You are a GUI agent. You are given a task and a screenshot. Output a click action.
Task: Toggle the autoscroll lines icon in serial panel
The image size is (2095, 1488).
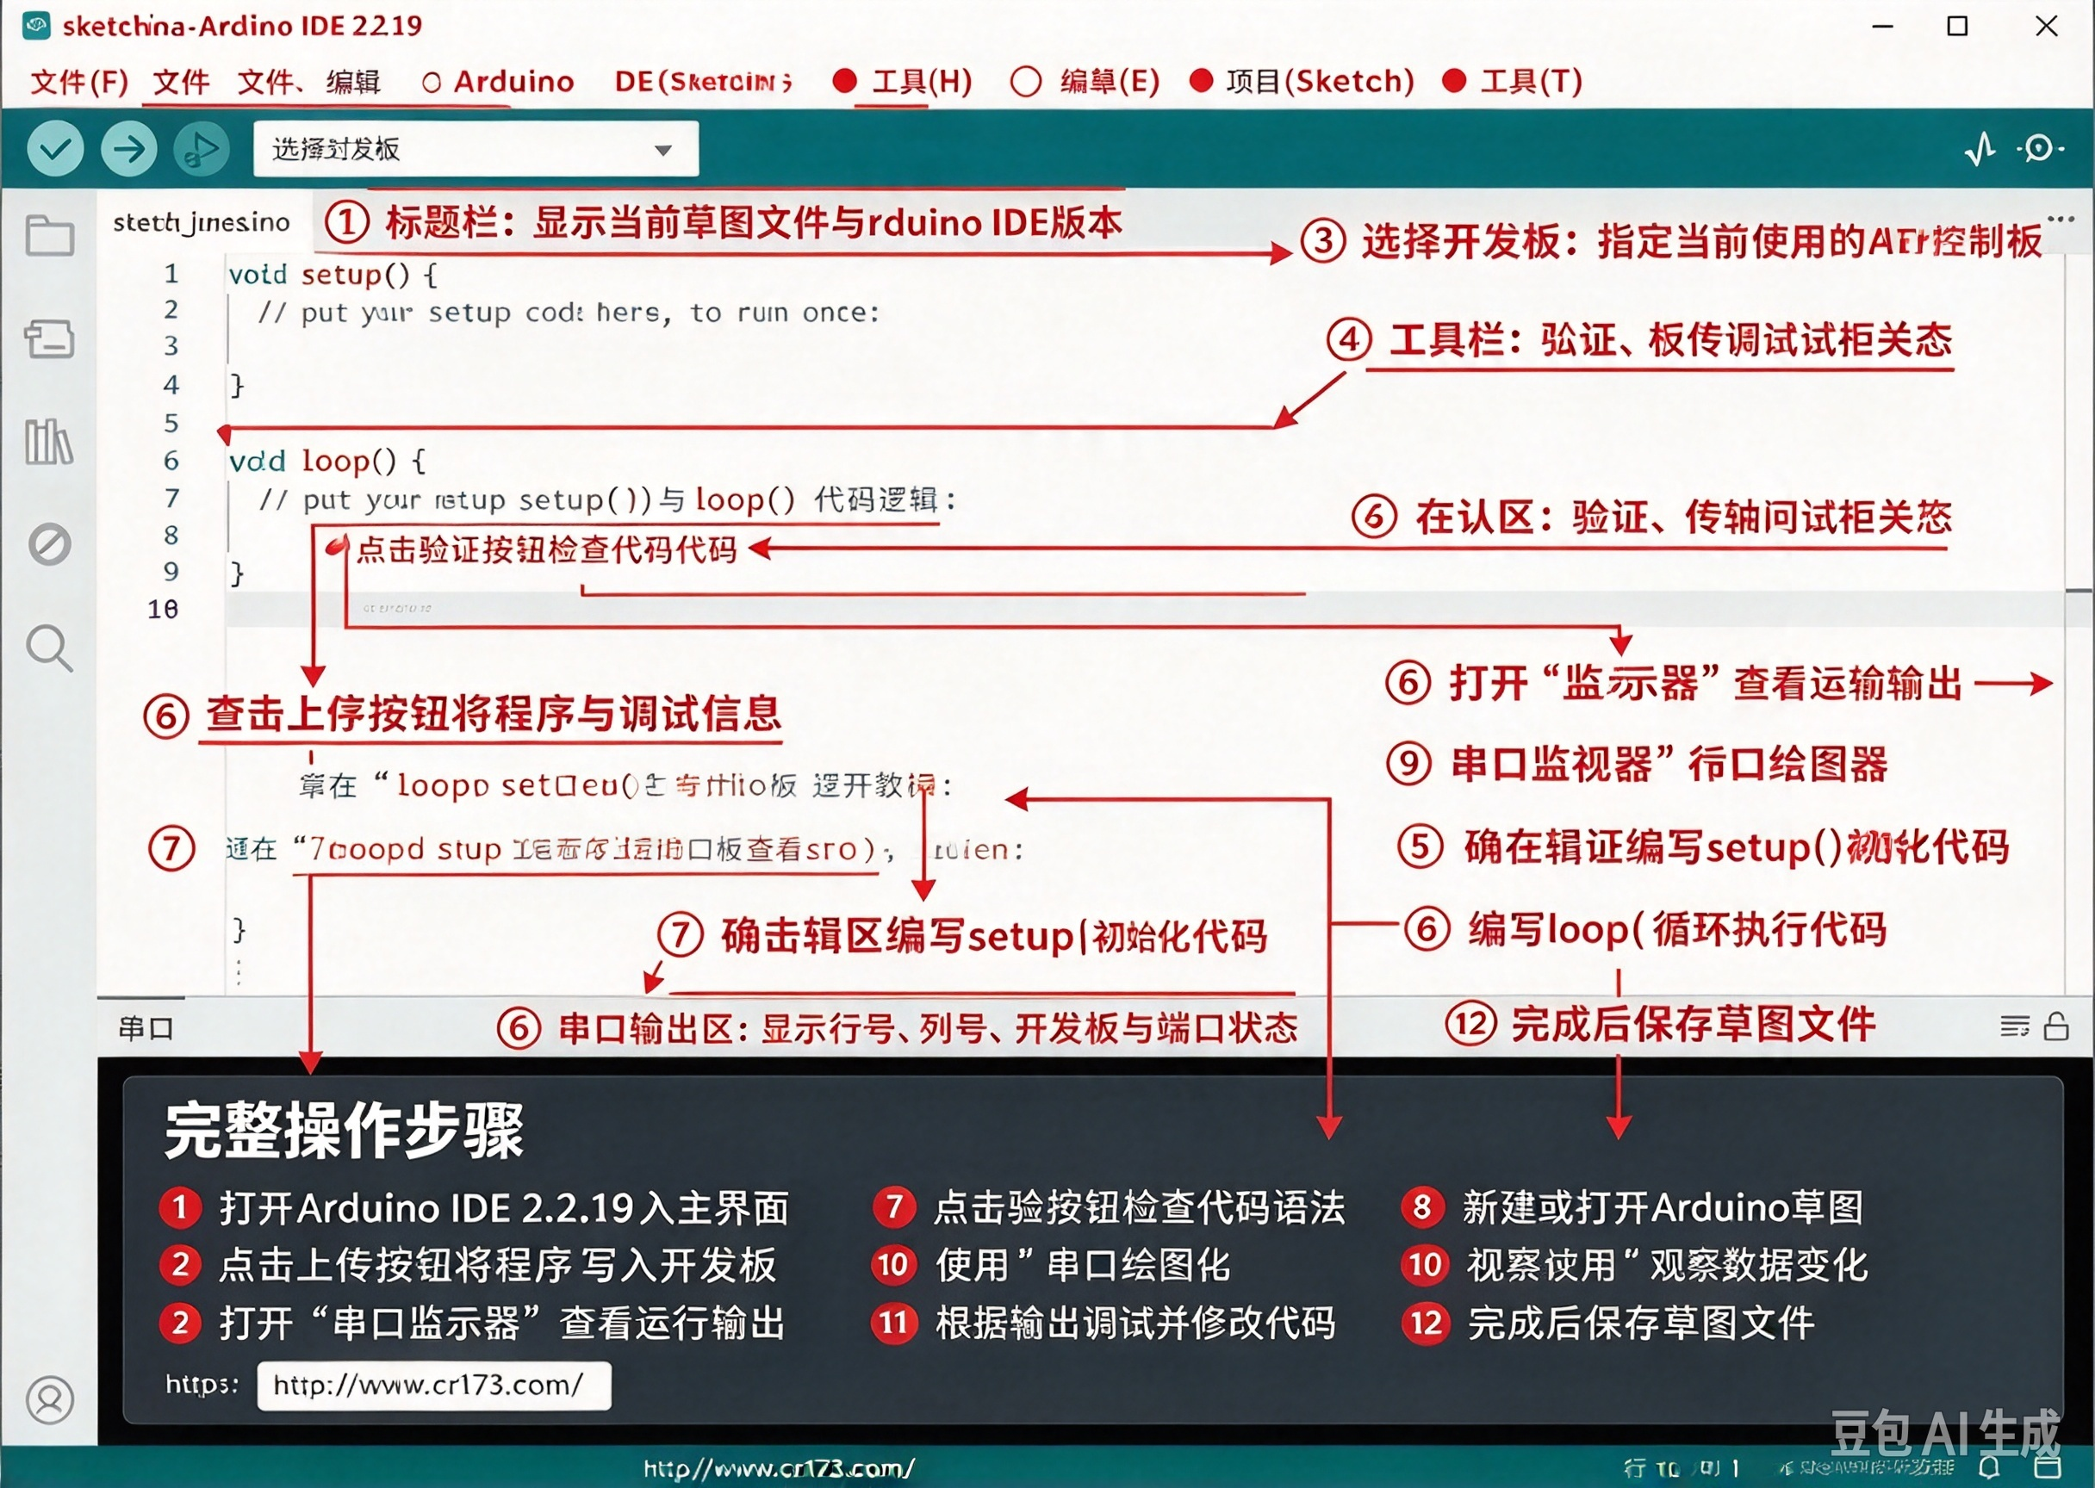(2014, 1026)
